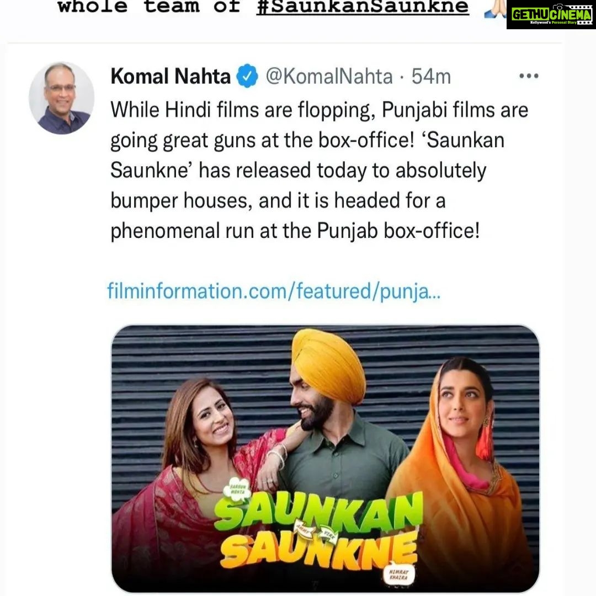Open the @KomalNahta handle link
This screenshot has height=596, width=596.
[x=329, y=76]
